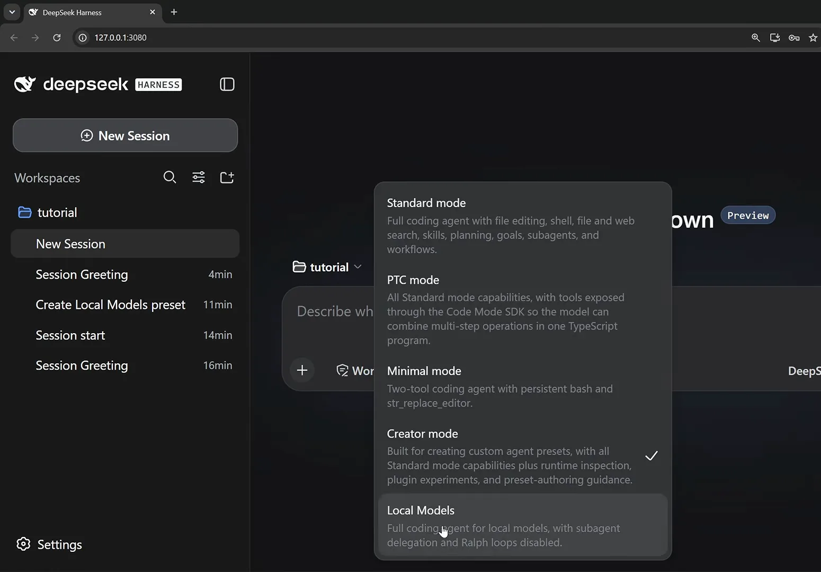Screen dimensions: 821x572
Task: Click the plus attachment button in composer
Action: (x=302, y=370)
